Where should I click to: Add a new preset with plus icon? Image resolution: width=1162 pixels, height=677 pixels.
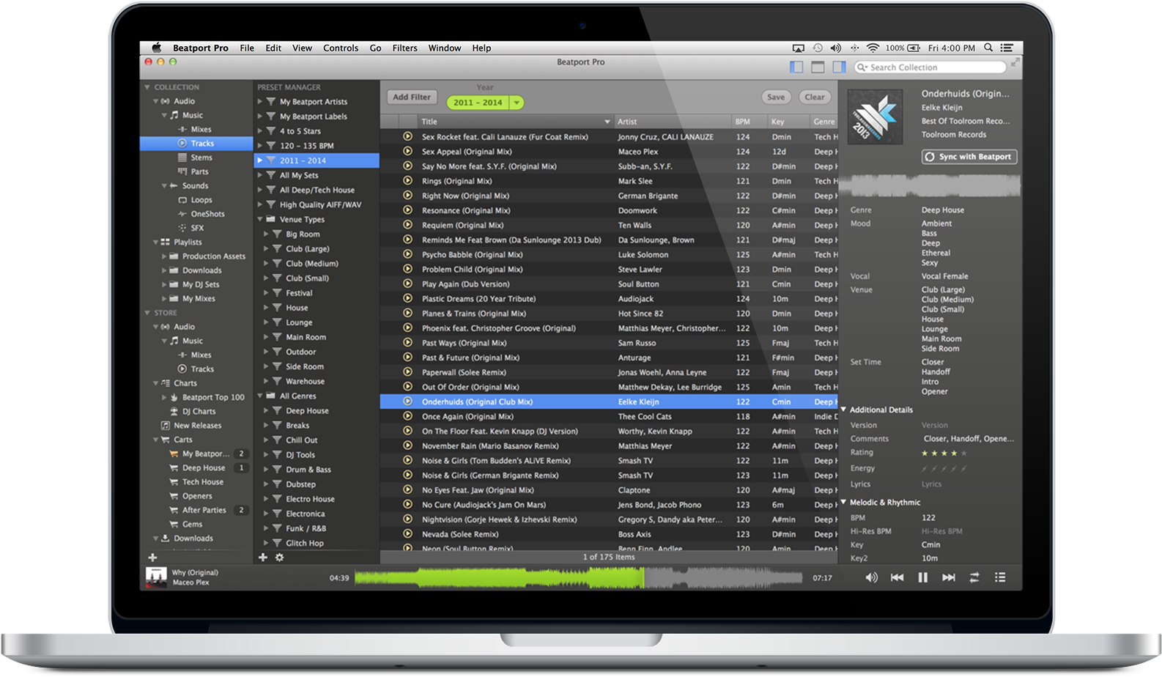pos(262,558)
